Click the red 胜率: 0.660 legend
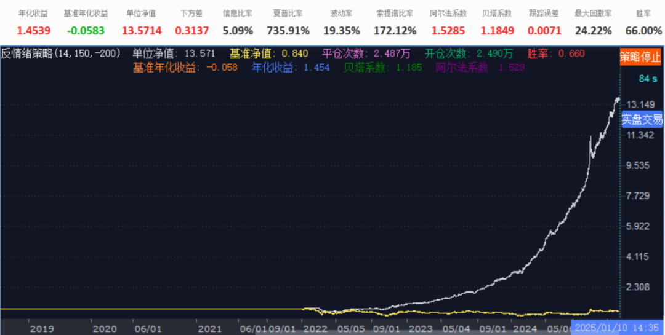 [x=556, y=54]
